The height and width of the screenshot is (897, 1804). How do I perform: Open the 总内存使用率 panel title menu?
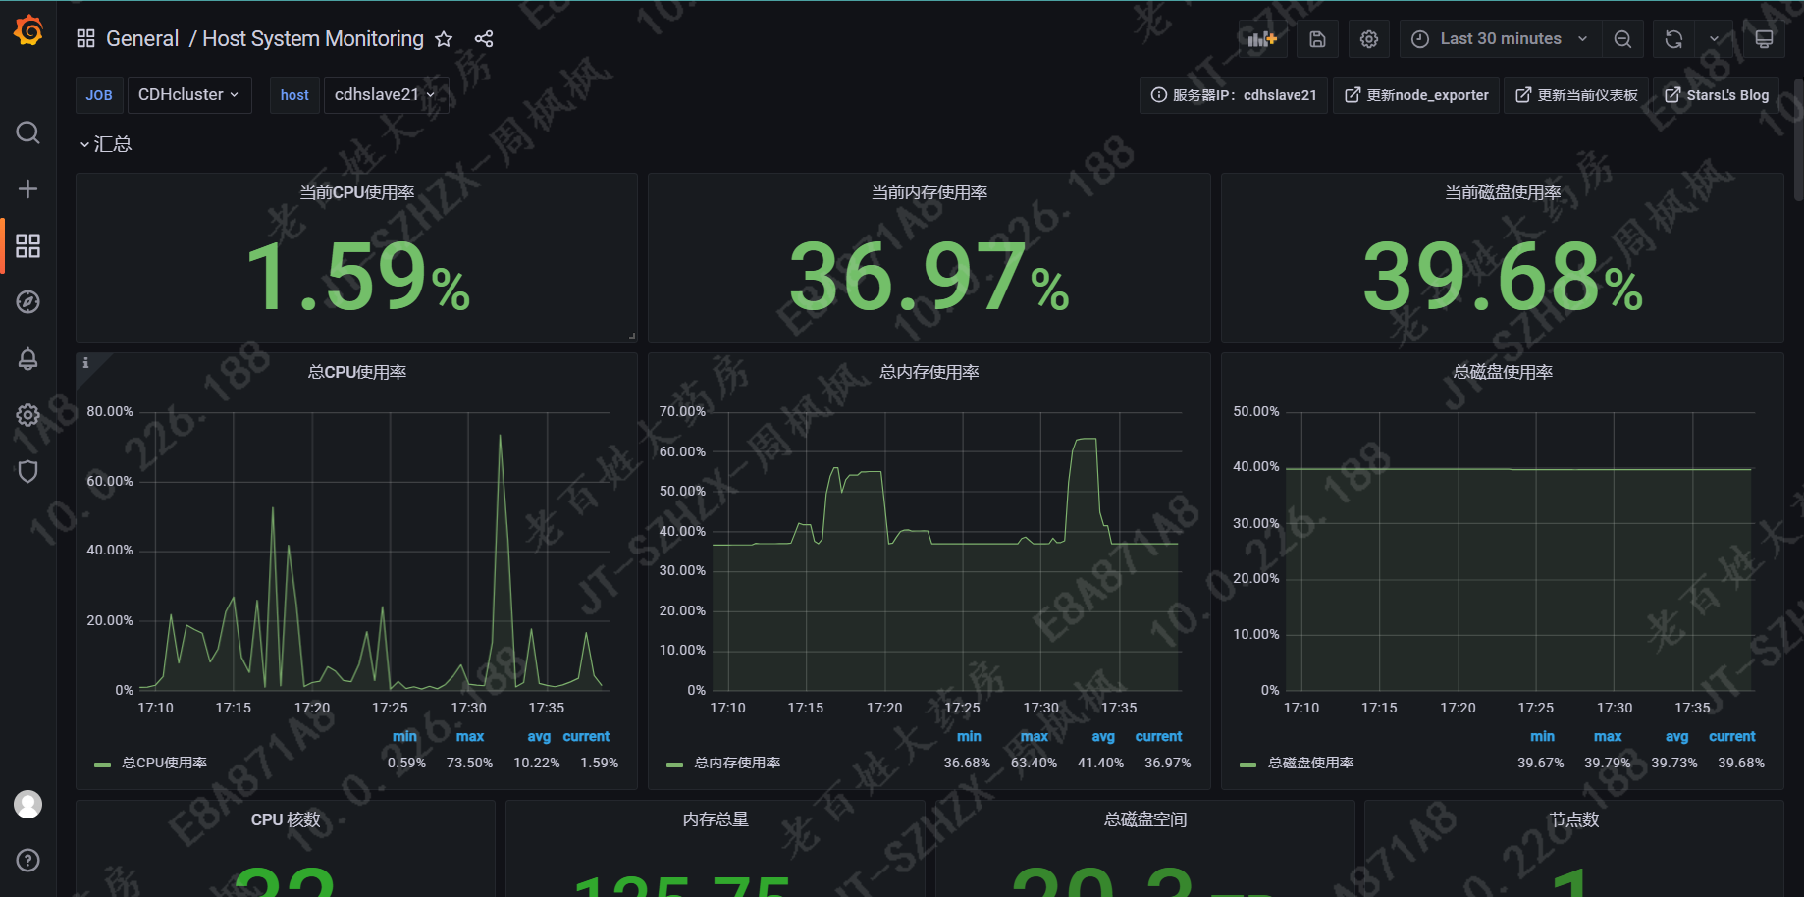929,372
